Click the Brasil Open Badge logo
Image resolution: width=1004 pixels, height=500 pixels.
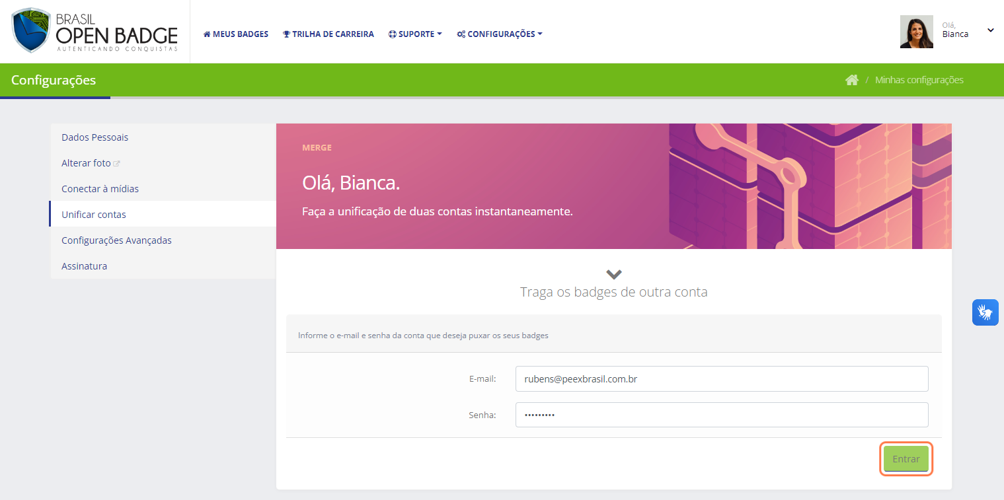click(x=95, y=31)
